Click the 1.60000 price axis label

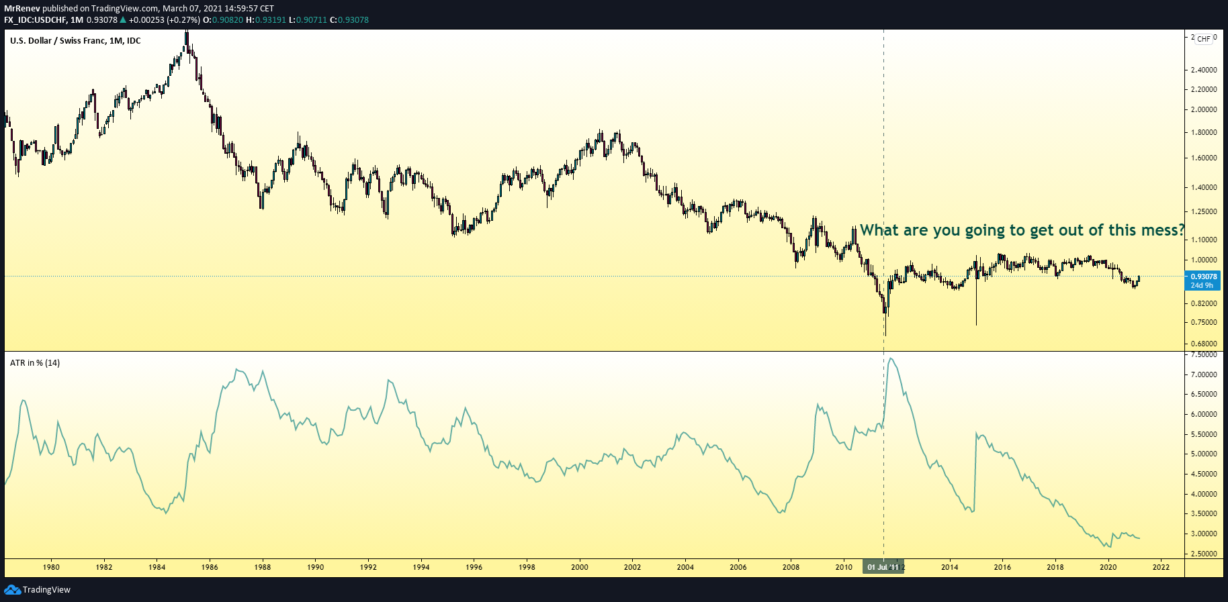coord(1204,158)
